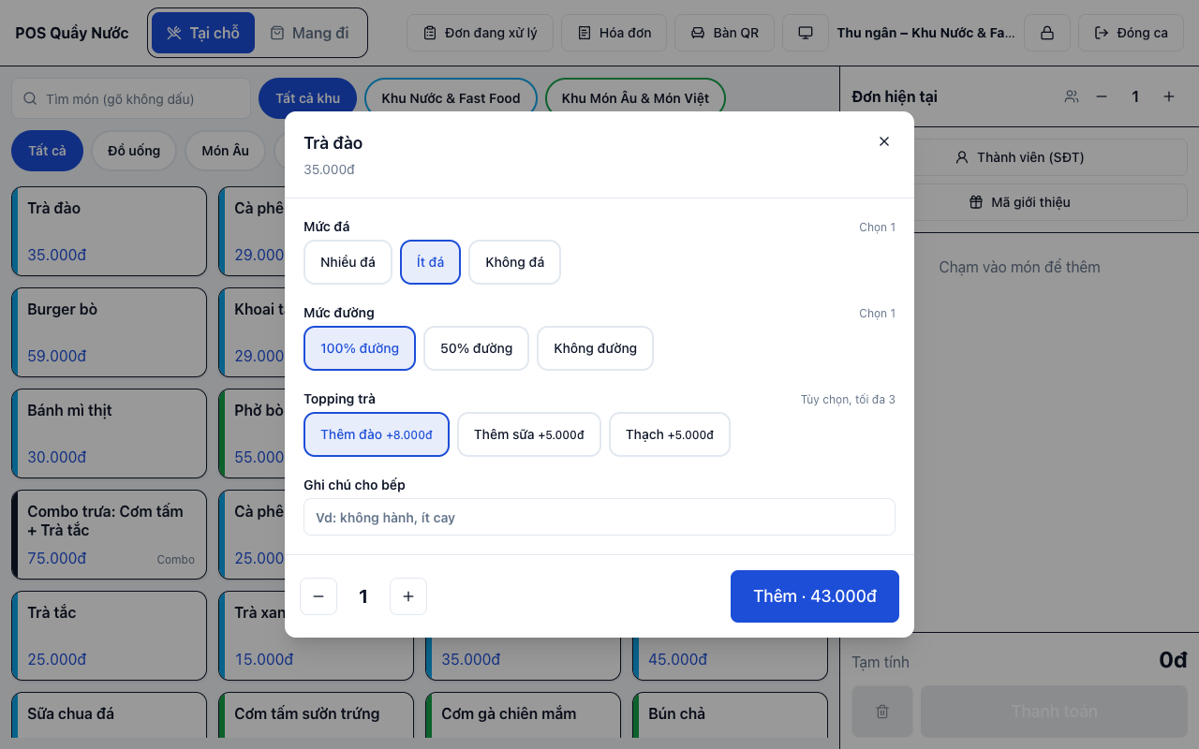Image resolution: width=1199 pixels, height=749 pixels.
Task: Add item with Thêm · 43.000đ button
Action: pyautogui.click(x=815, y=596)
